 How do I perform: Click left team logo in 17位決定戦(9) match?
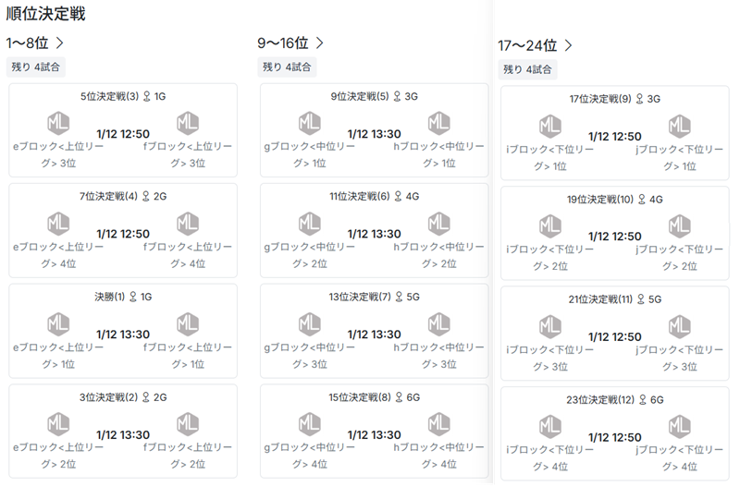click(x=550, y=126)
